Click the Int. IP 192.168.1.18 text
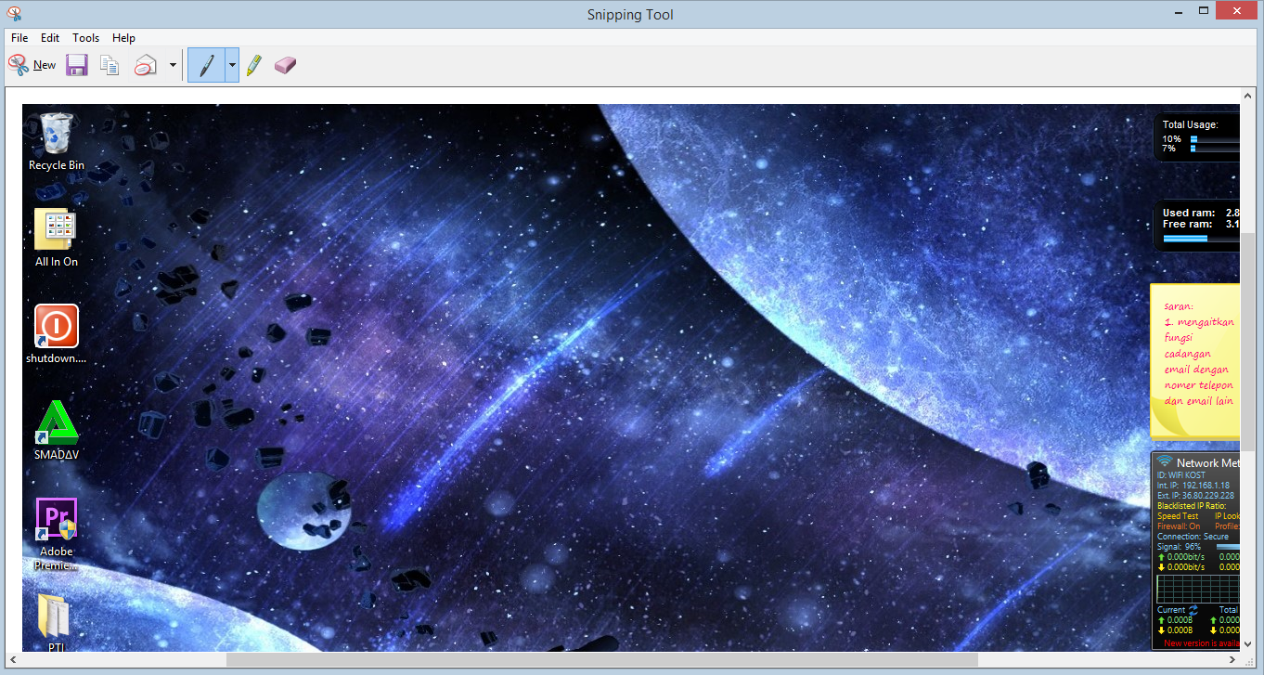 click(x=1193, y=486)
